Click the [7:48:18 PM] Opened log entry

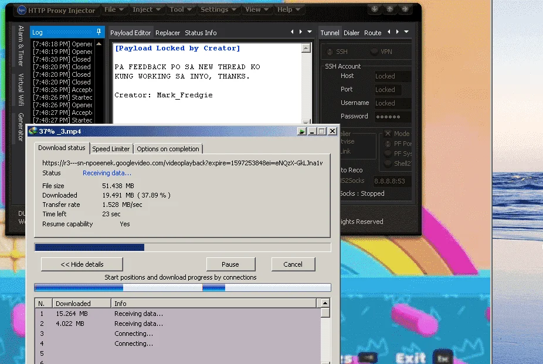click(x=63, y=44)
